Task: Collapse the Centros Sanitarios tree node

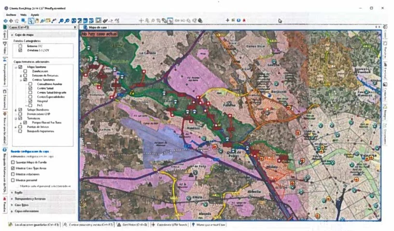Action: pos(20,79)
